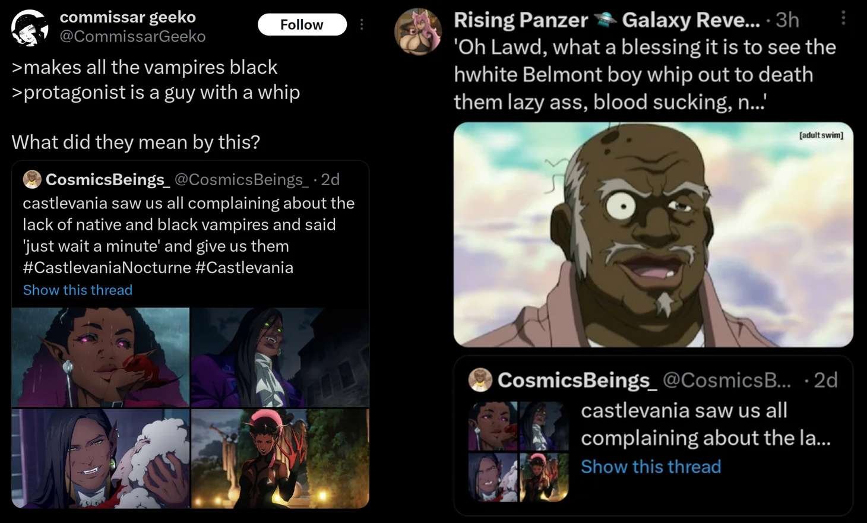Open green-eyed vampire in purple coat image
The image size is (867, 523).
click(280, 357)
